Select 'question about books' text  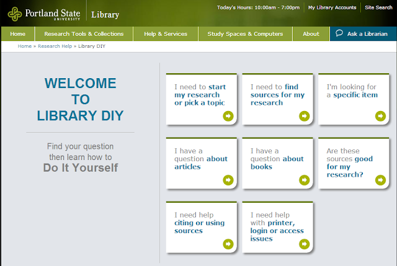click(x=277, y=159)
